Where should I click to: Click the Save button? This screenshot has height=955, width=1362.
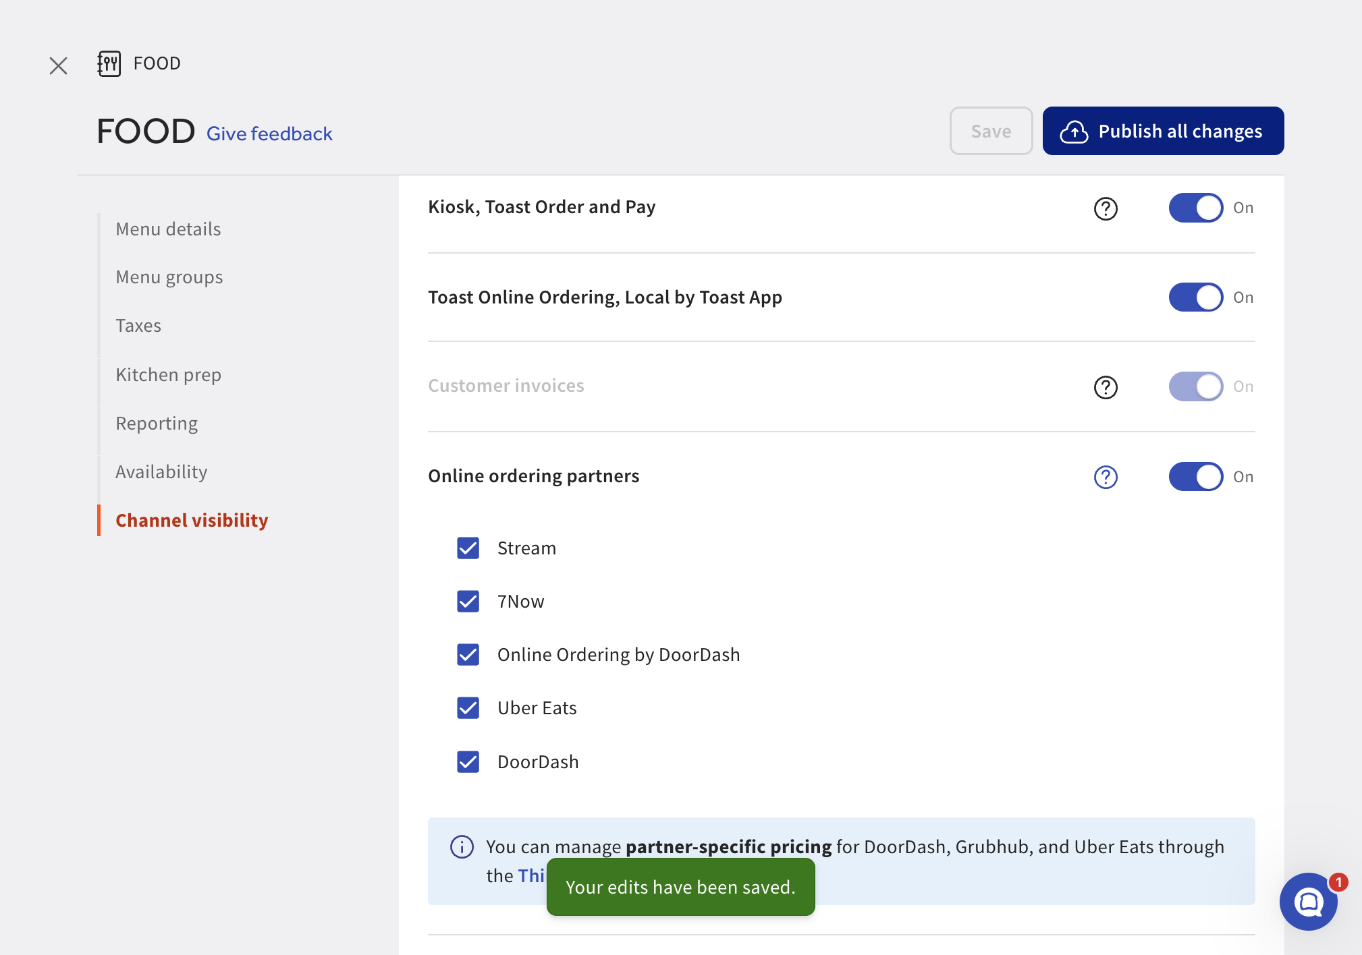[x=991, y=131]
